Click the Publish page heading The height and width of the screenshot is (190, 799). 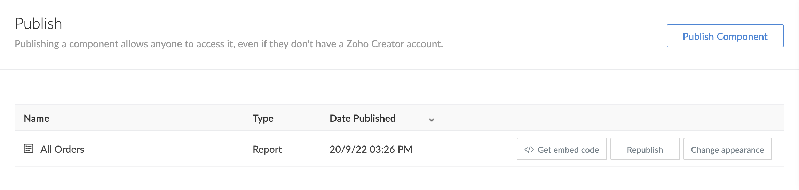point(39,24)
